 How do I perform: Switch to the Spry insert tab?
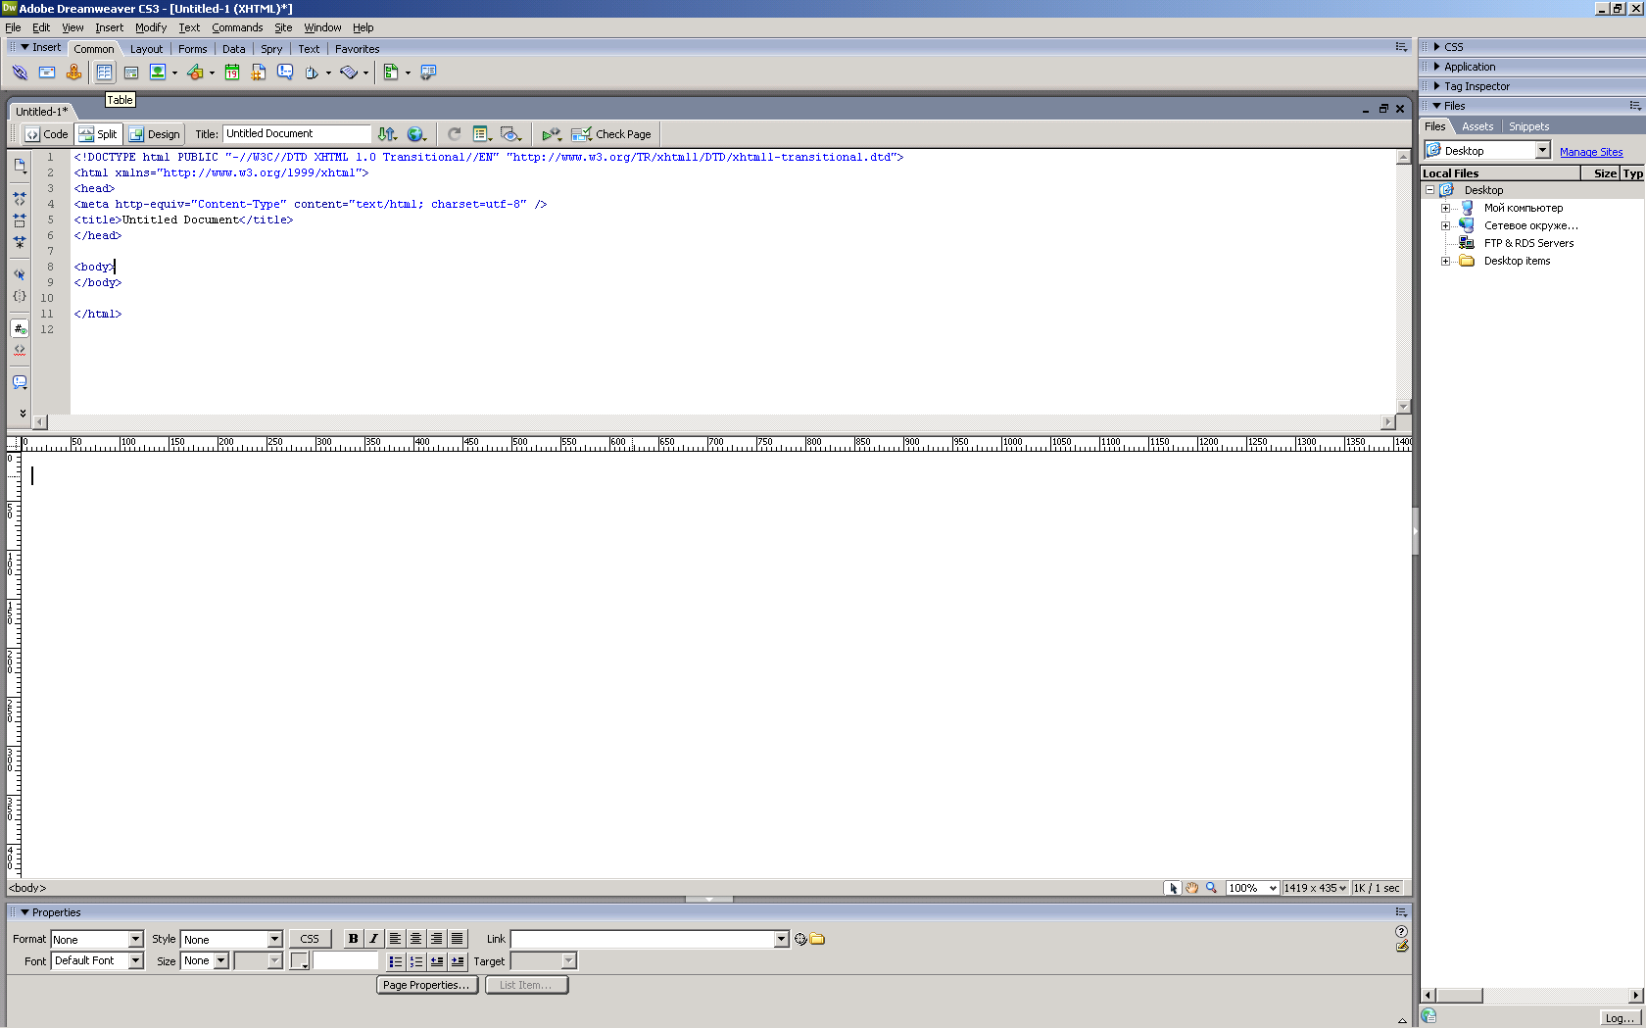pyautogui.click(x=271, y=49)
